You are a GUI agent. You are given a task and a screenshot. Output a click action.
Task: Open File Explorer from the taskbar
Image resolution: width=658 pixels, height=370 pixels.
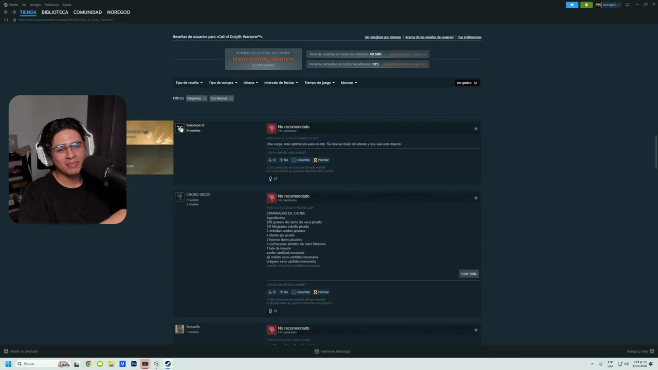tap(111, 364)
